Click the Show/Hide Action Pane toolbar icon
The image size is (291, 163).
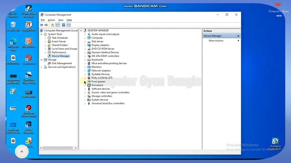point(69,25)
